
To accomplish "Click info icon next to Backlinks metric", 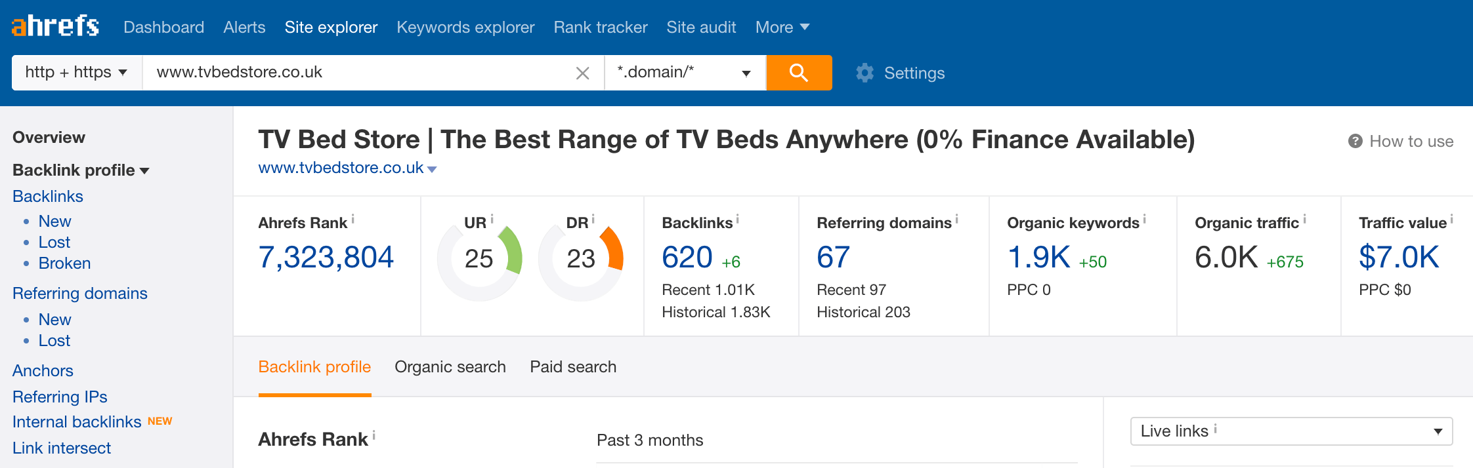I will click(738, 219).
